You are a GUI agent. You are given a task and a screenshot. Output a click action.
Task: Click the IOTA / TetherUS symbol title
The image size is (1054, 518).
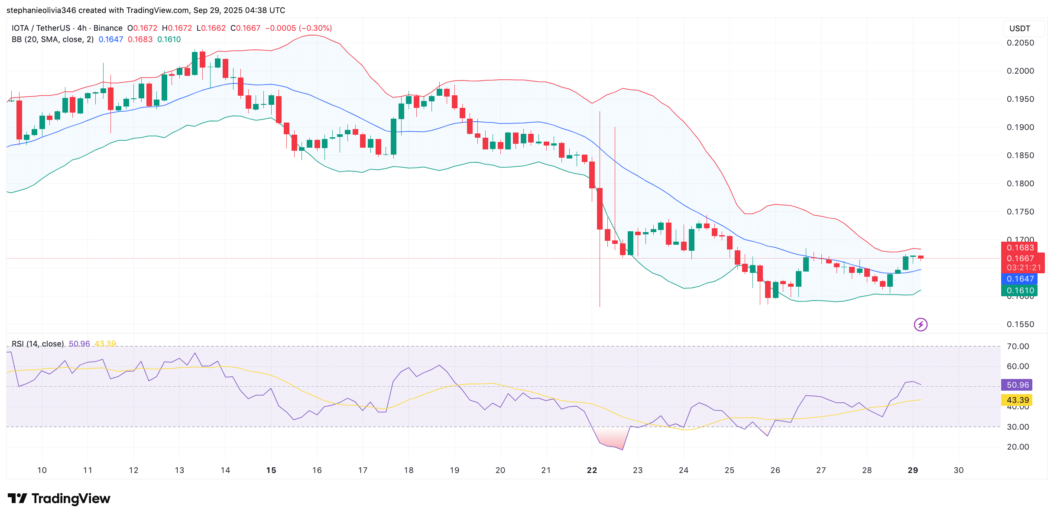click(x=41, y=28)
